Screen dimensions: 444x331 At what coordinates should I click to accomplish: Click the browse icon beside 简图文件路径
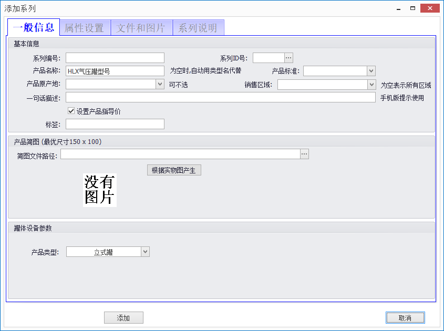click(304, 154)
